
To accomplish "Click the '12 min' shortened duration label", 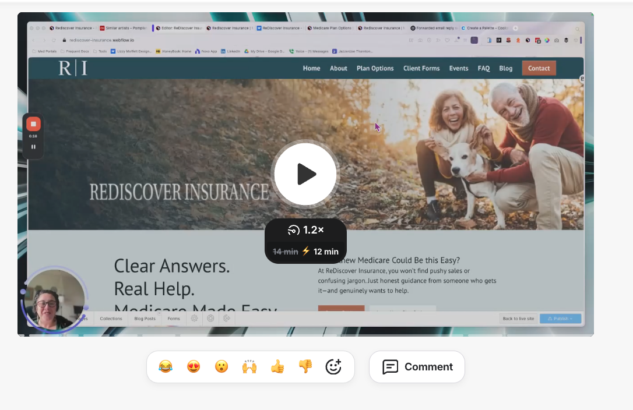I will [326, 252].
